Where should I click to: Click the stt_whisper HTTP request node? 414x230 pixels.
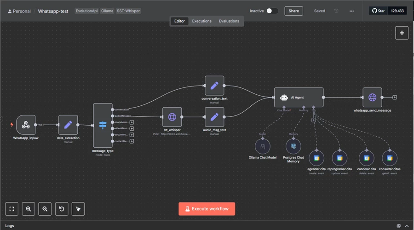[x=172, y=117]
